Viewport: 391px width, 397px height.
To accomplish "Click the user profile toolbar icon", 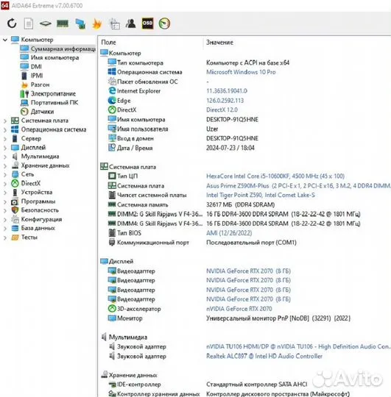I will coord(130,24).
